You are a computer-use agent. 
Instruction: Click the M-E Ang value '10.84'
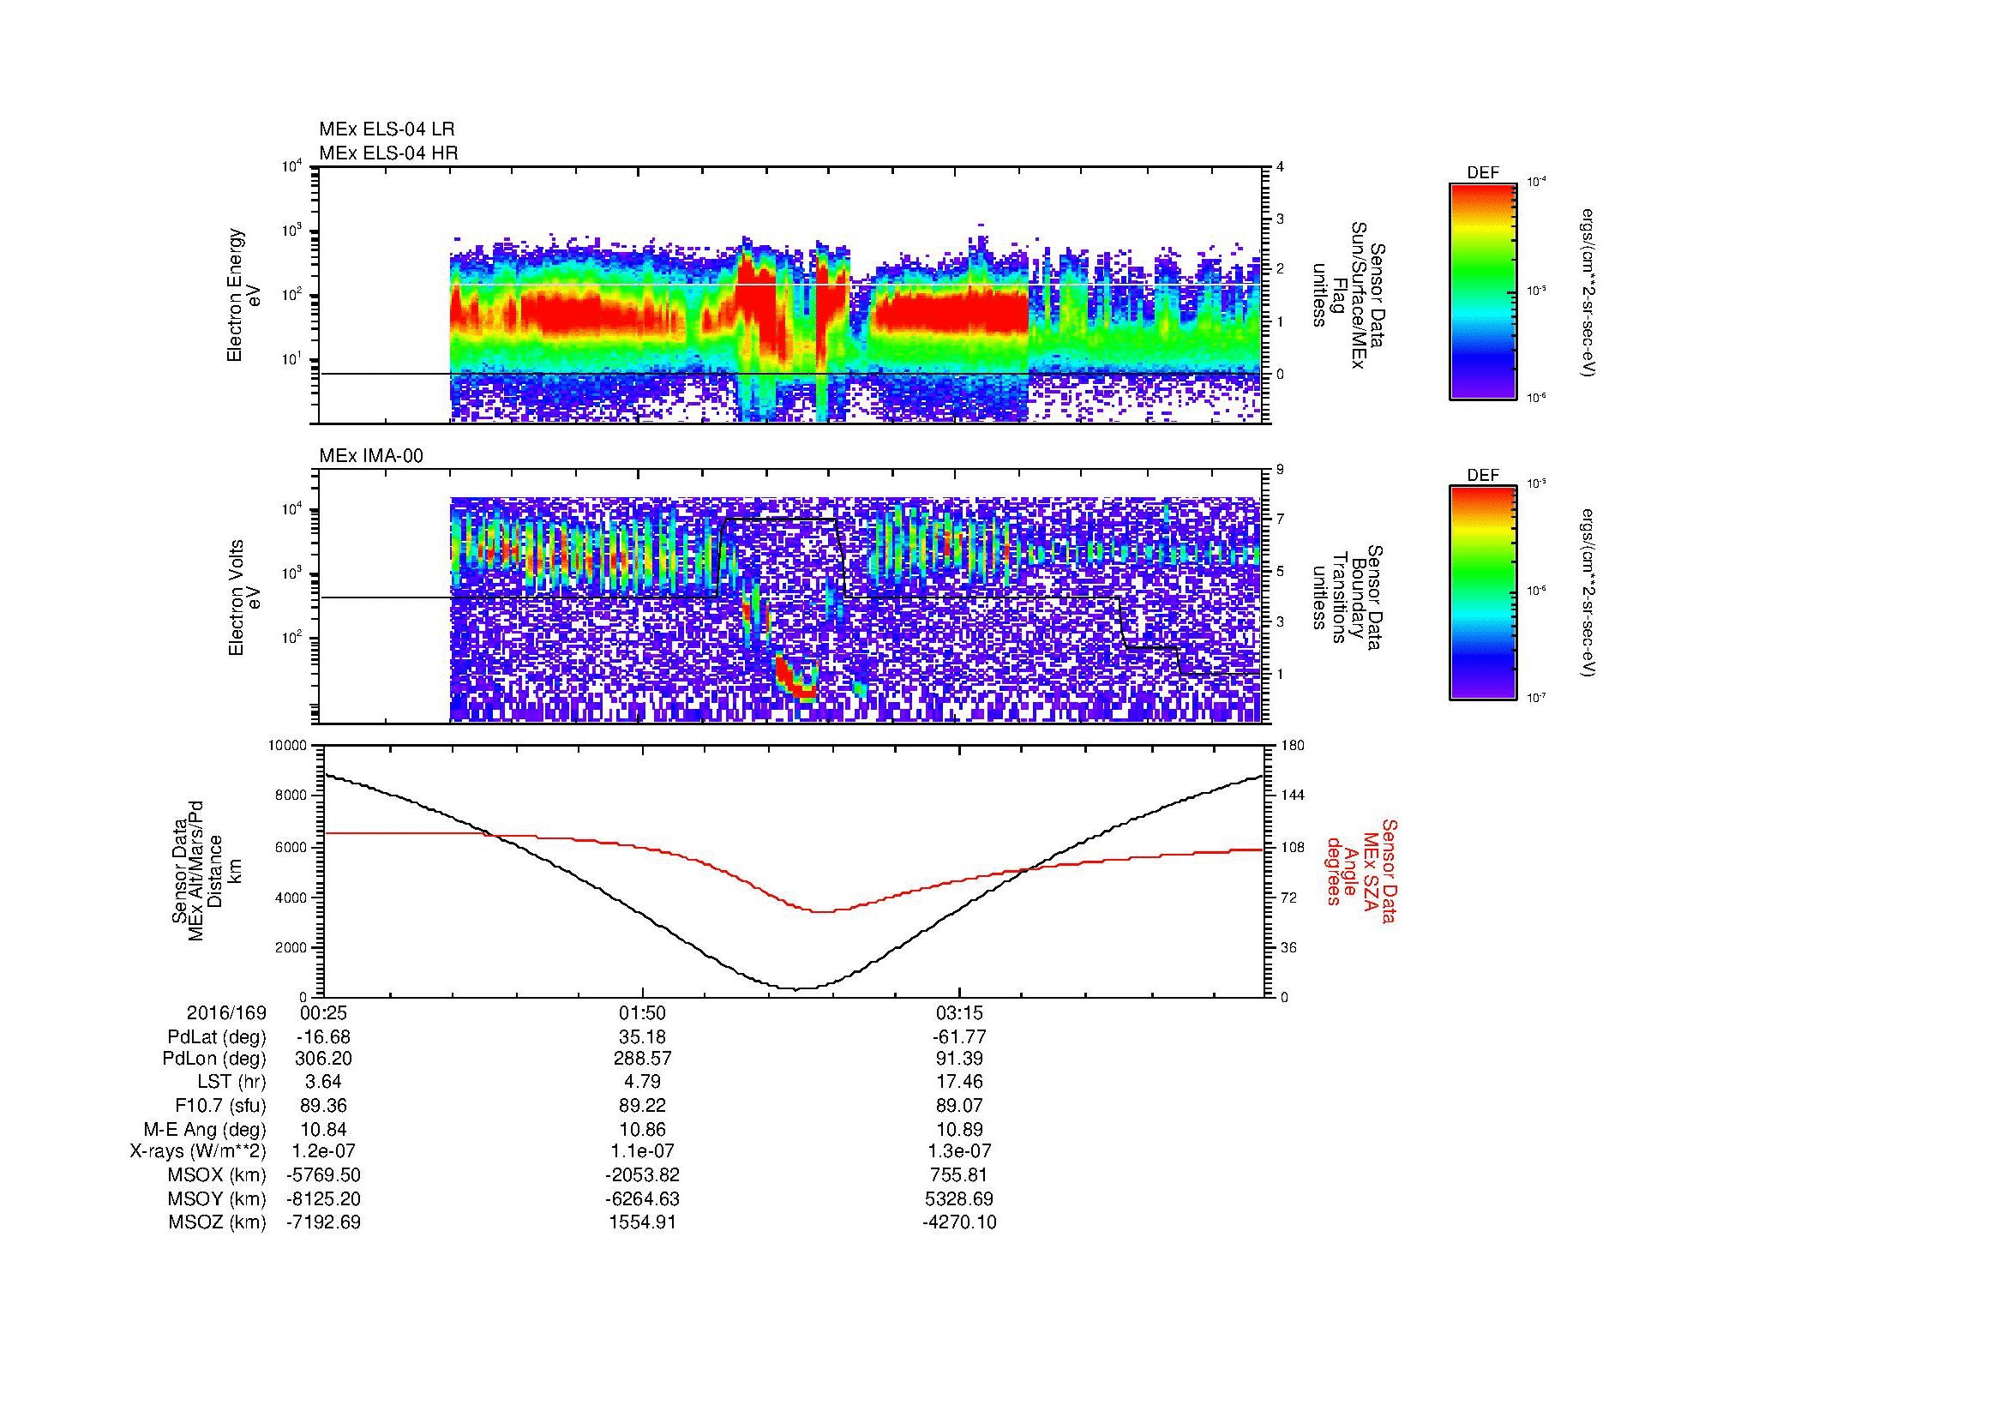[324, 1129]
